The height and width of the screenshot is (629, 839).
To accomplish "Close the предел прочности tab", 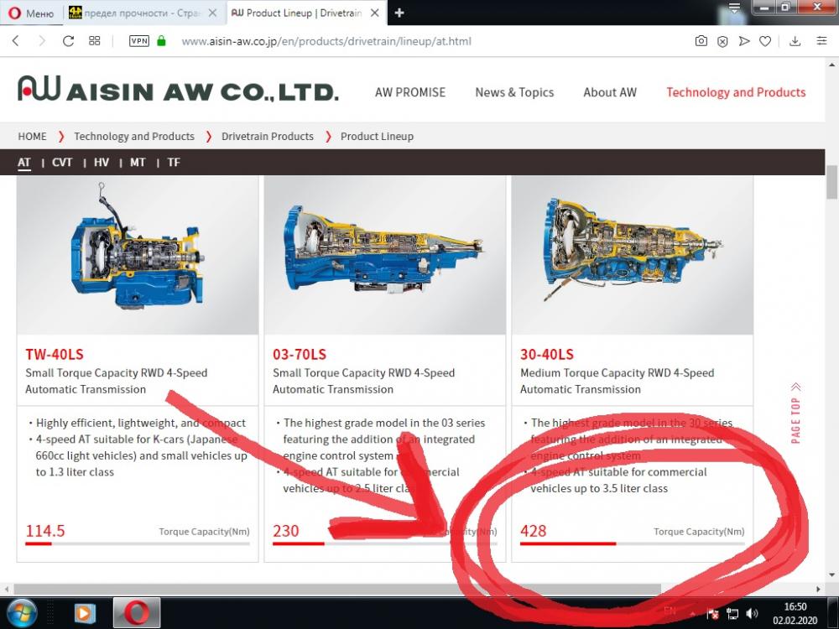I will coord(212,13).
